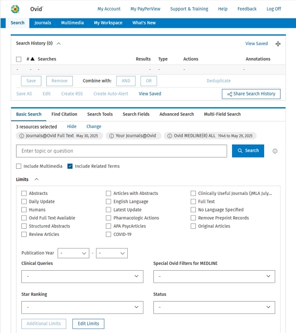Check No Language Specified limit
The image size is (296, 333).
click(193, 210)
